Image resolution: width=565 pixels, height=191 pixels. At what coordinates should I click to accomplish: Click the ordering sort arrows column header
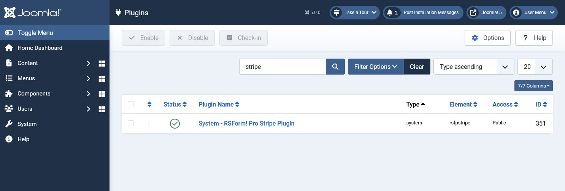point(149,104)
